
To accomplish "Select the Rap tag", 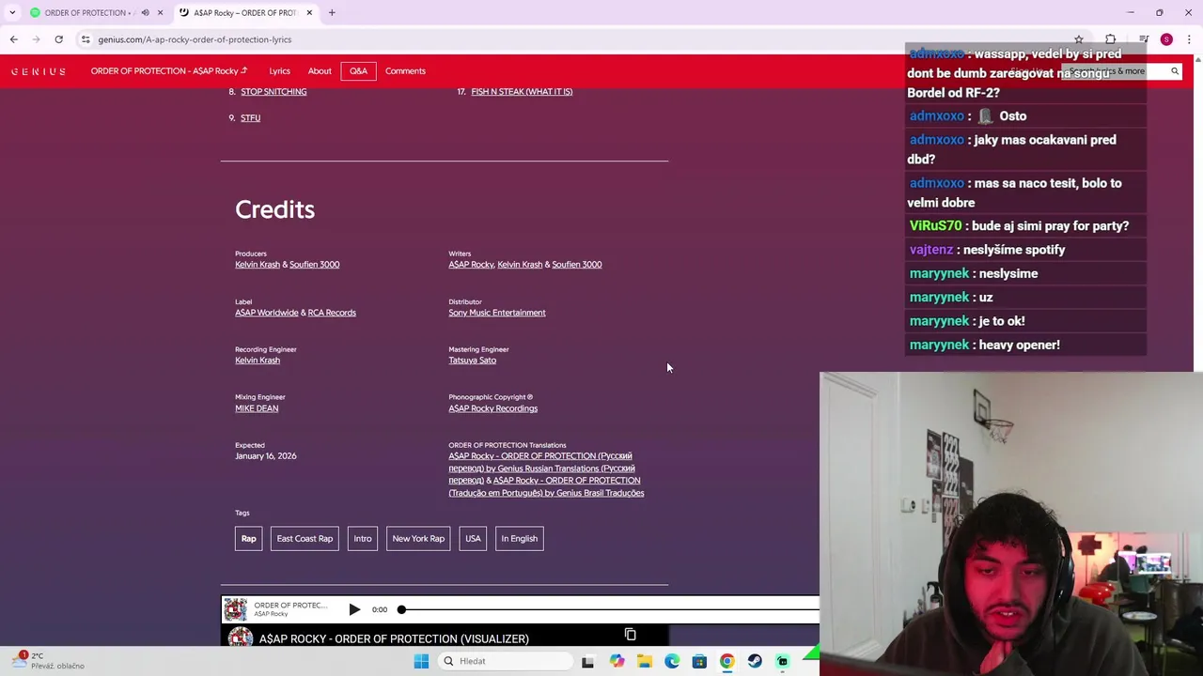I will coord(248,539).
